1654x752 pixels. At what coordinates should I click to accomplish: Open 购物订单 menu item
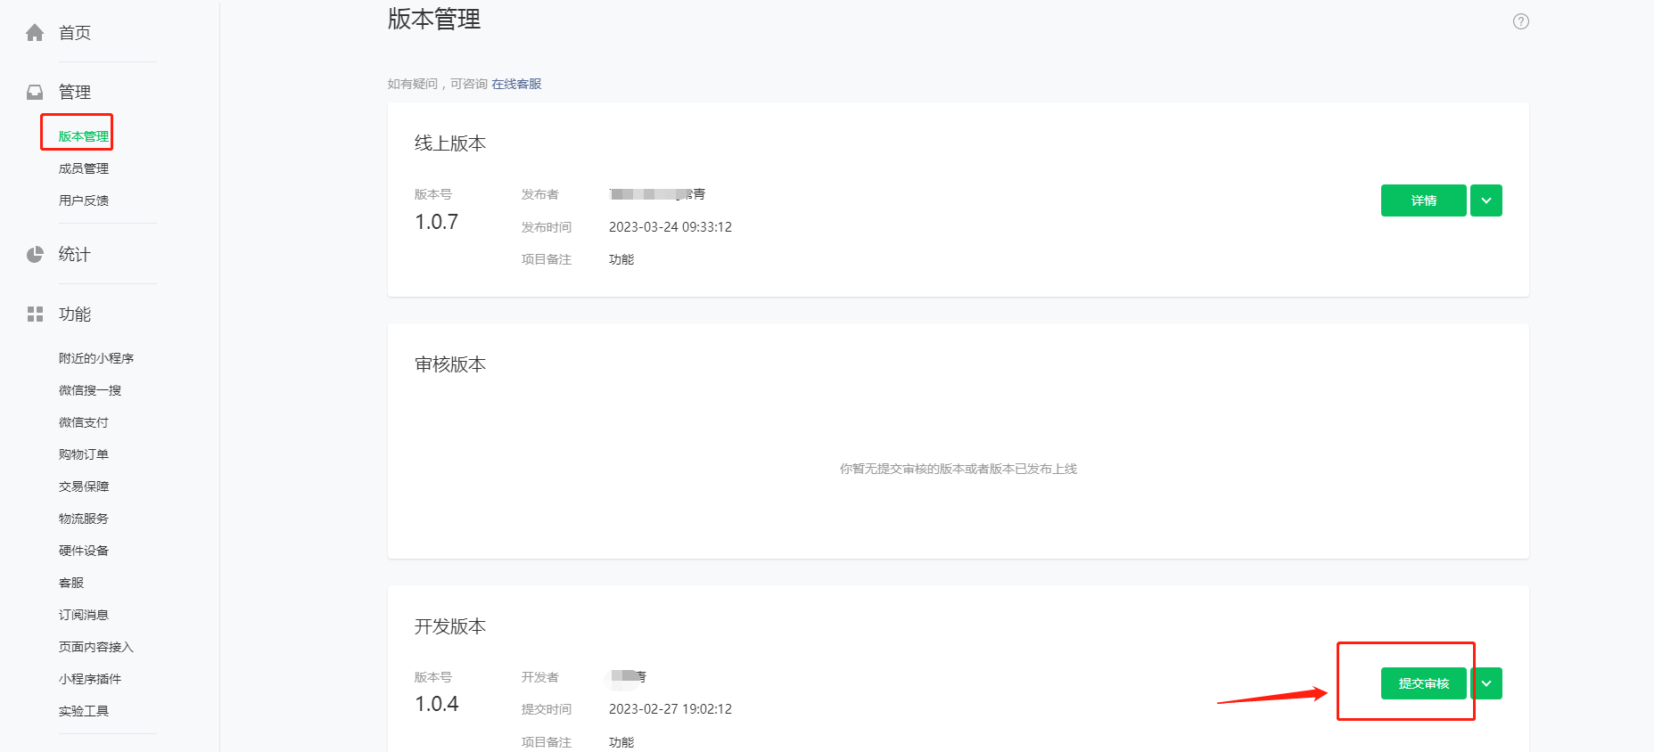pyautogui.click(x=84, y=454)
